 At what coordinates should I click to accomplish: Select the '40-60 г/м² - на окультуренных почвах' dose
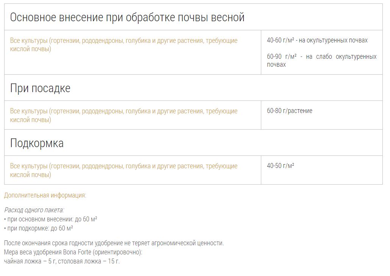[x=317, y=40]
